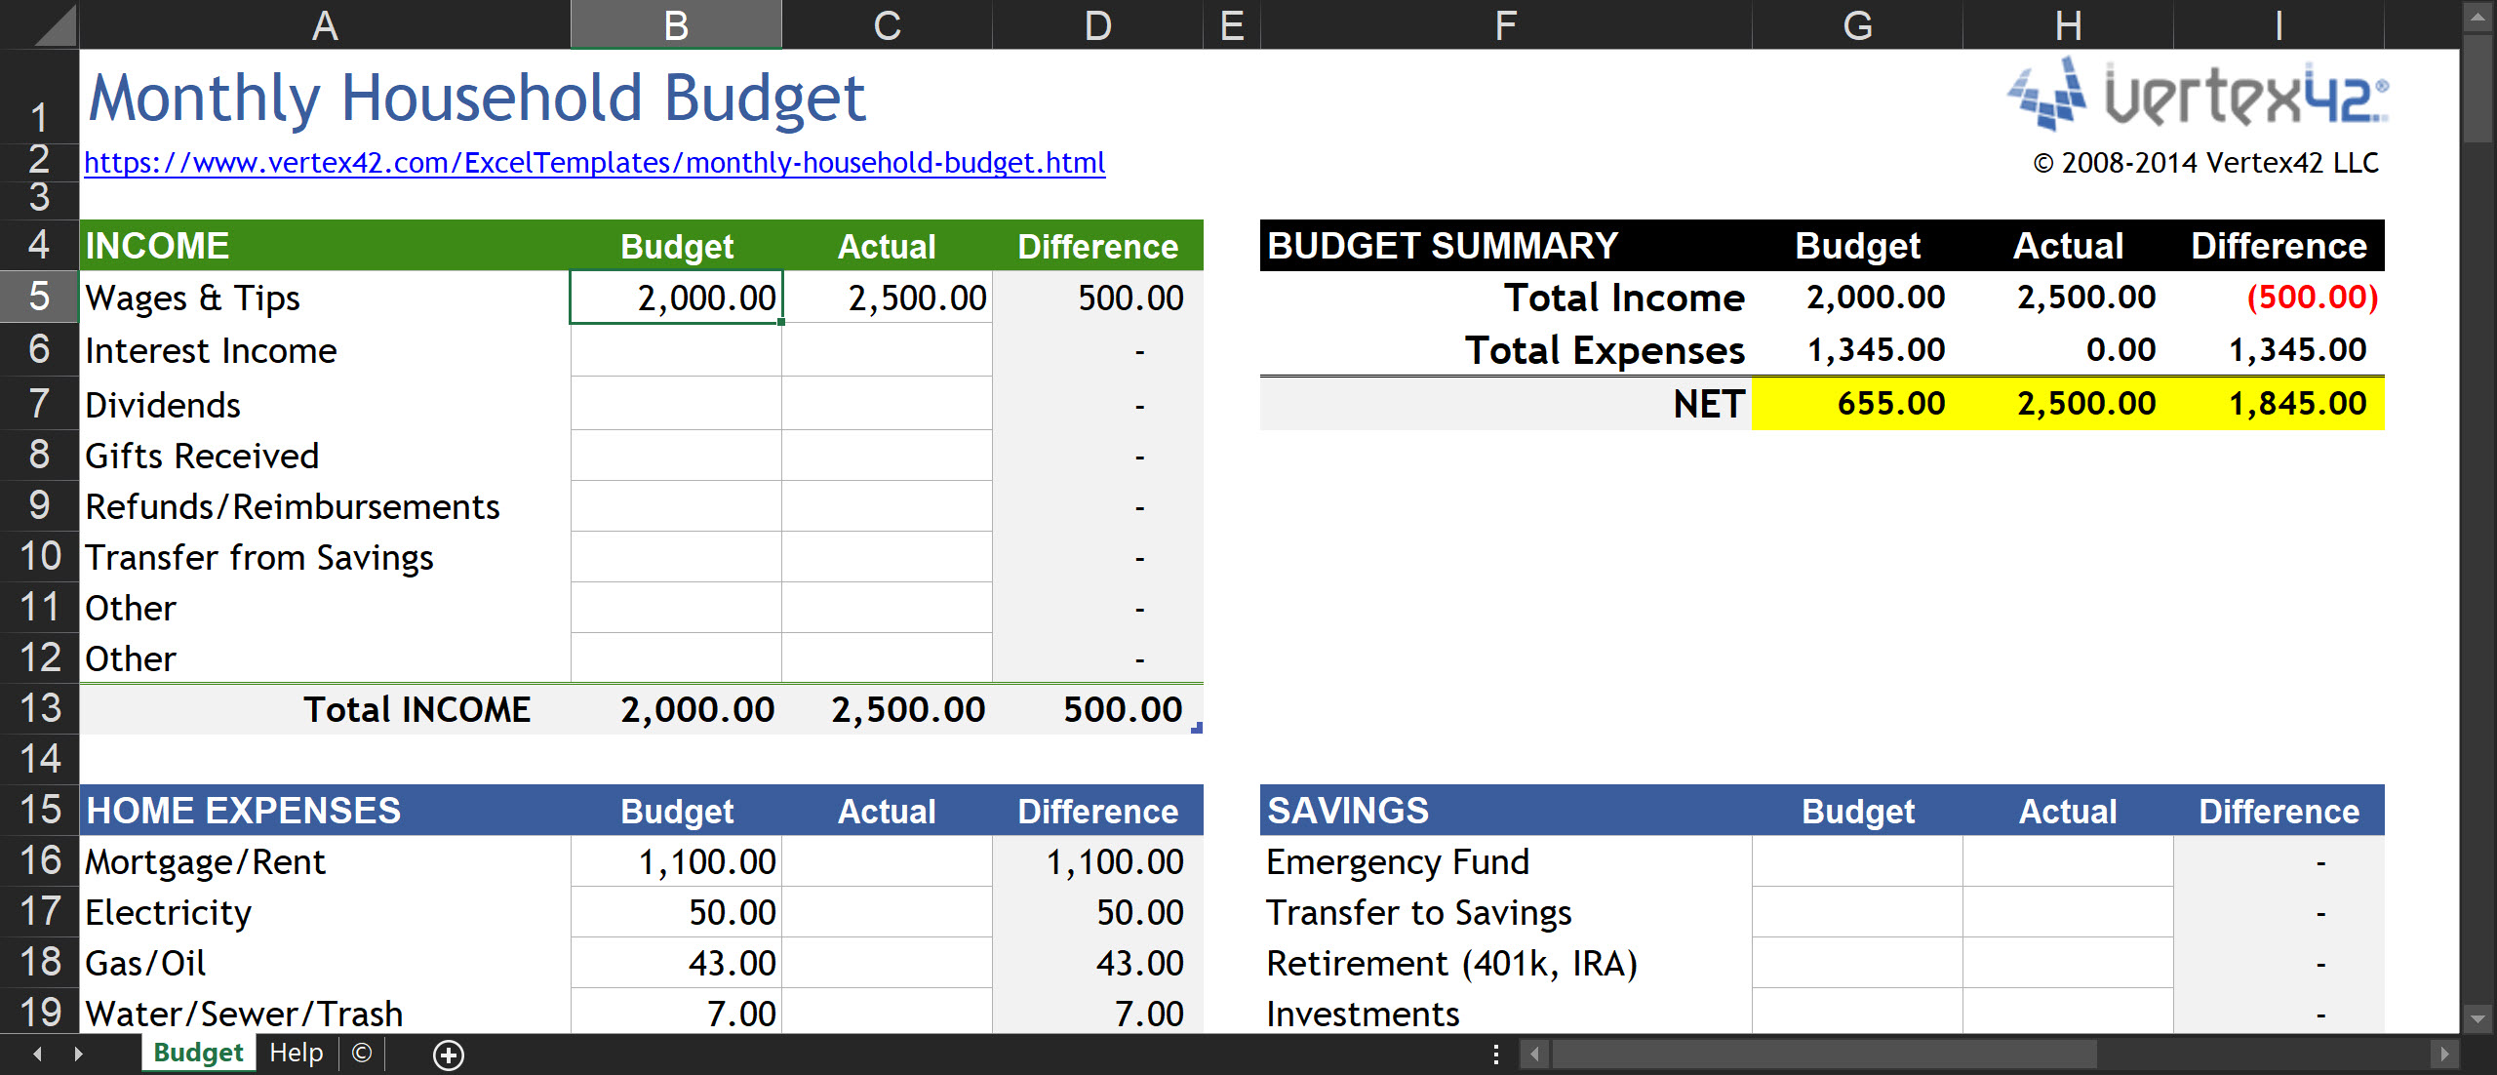
Task: Open the © copyright sheet tab
Action: pyautogui.click(x=362, y=1054)
